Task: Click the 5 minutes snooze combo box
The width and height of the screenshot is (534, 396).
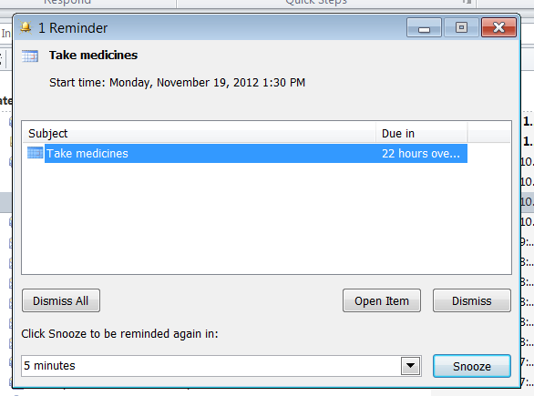Action: click(221, 366)
